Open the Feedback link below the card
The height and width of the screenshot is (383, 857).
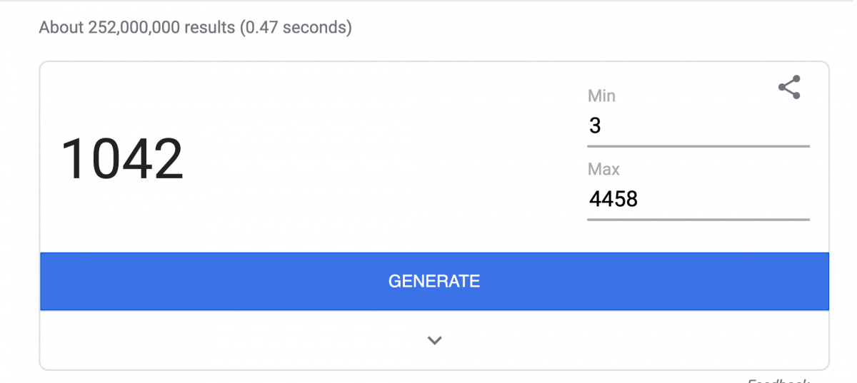pyautogui.click(x=778, y=379)
